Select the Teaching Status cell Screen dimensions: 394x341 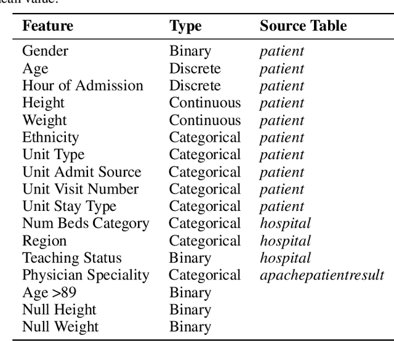72,258
